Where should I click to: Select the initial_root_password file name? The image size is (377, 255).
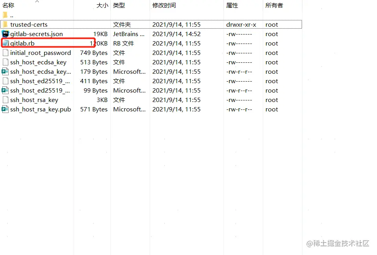coord(40,53)
